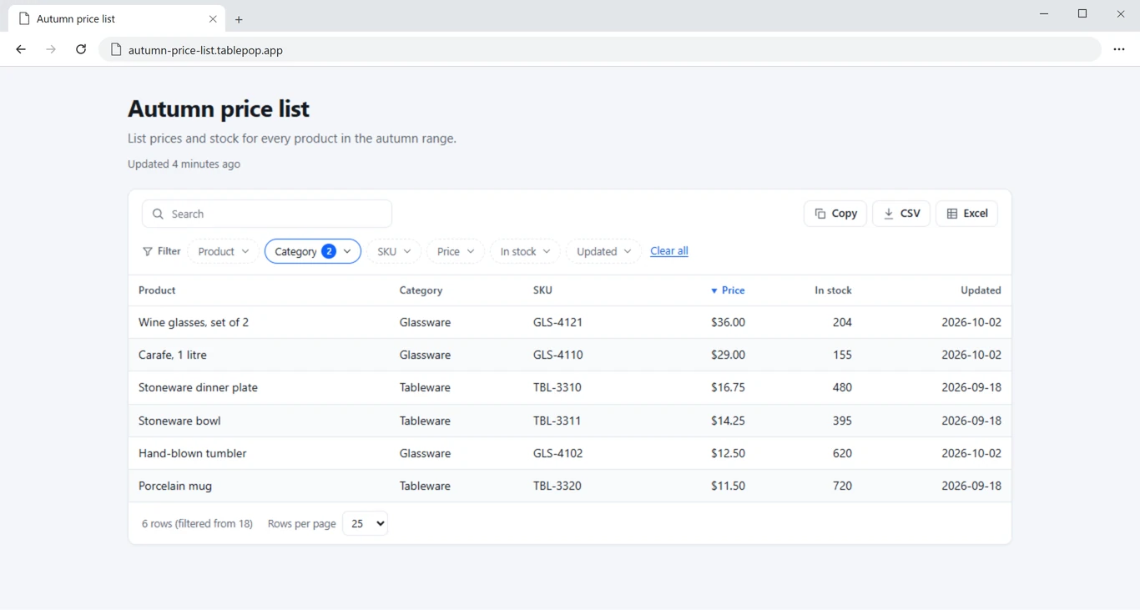Viewport: 1140px width, 610px height.
Task: Click the SKU "TBL-3310"
Action: coord(557,387)
